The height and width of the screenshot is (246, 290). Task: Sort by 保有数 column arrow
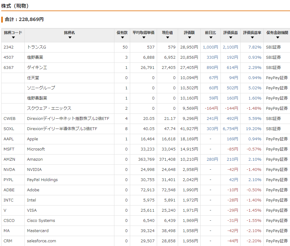[122, 37]
